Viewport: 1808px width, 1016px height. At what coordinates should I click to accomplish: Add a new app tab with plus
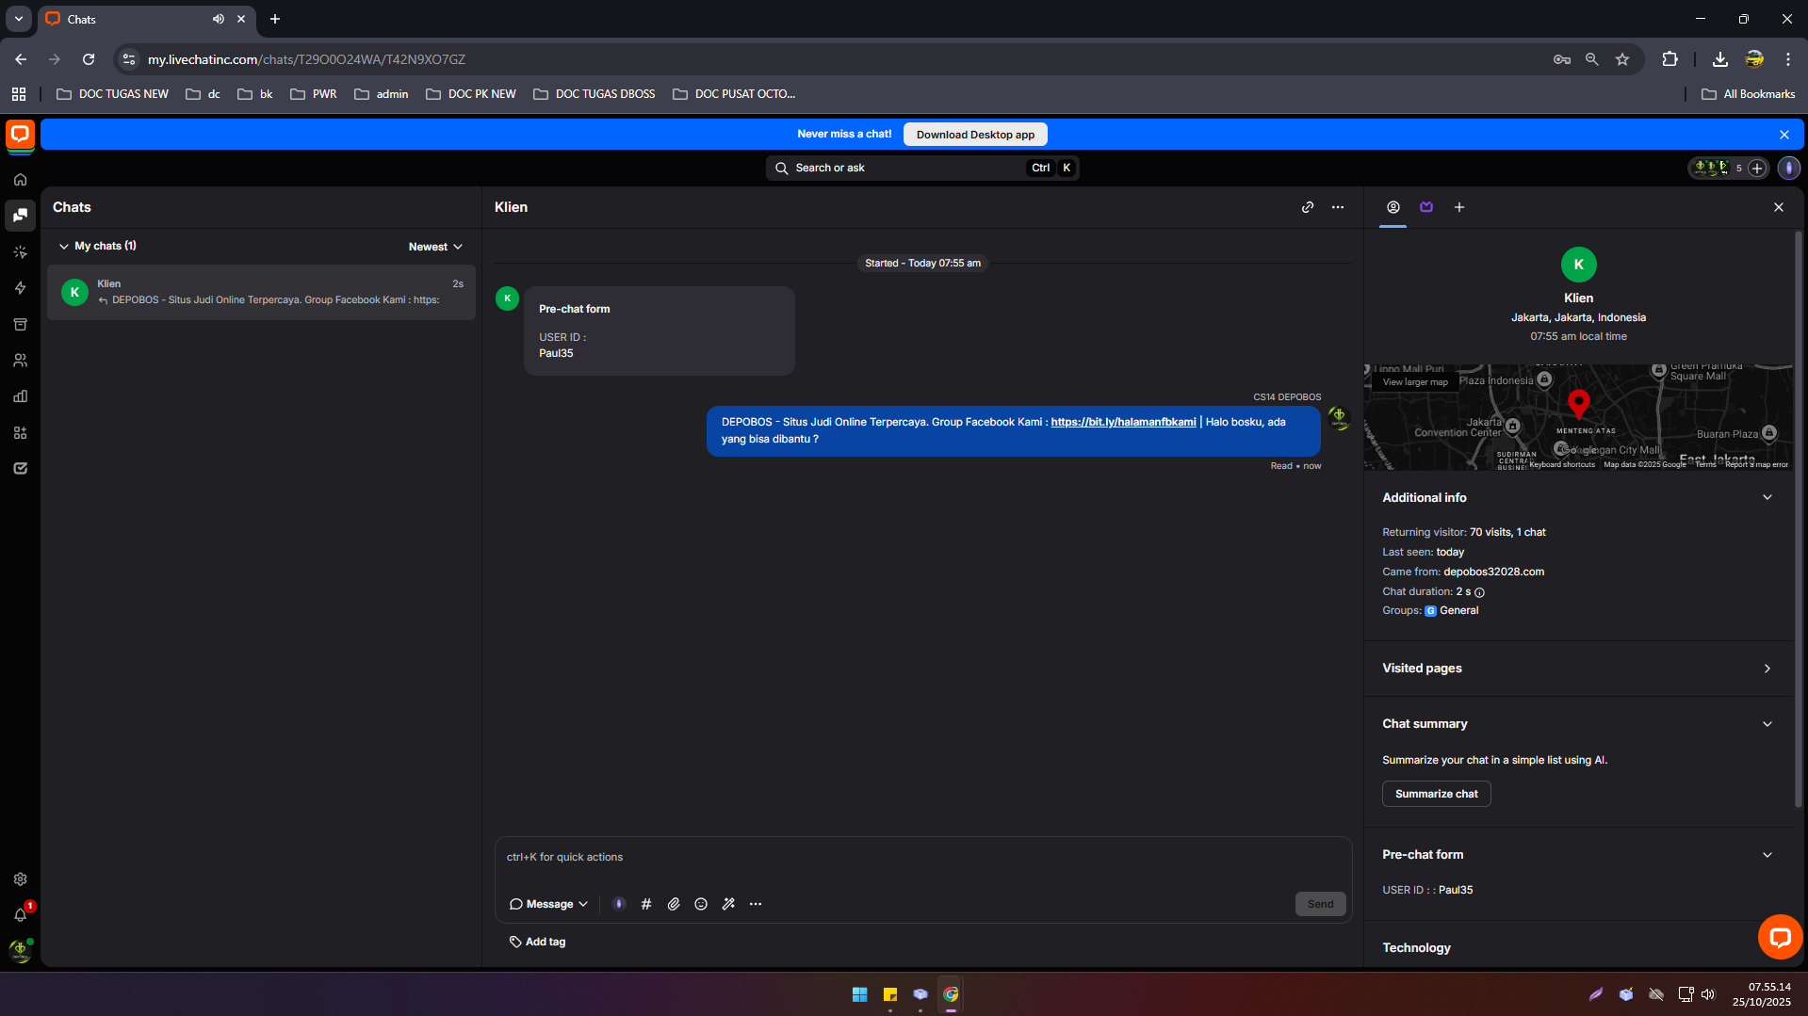1459,207
